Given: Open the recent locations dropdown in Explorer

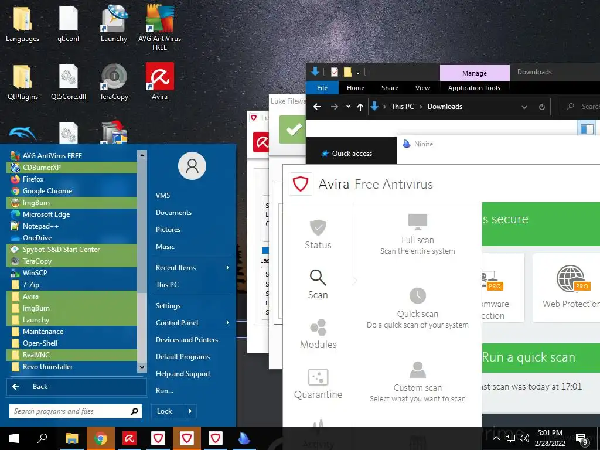Looking at the screenshot, I should 348,107.
